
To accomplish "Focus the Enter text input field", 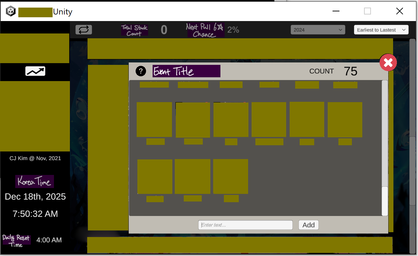I will pos(245,225).
